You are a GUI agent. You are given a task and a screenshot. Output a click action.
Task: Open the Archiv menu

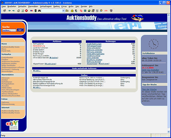[x=71, y=7]
